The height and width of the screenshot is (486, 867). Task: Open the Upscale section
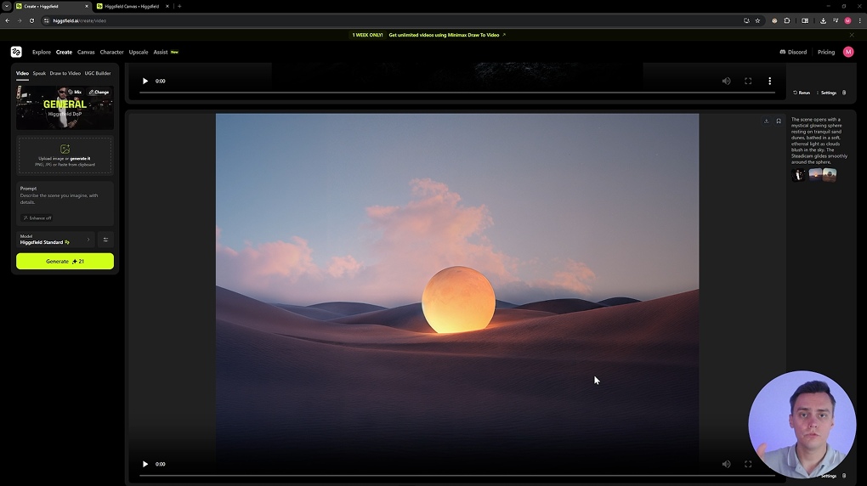coord(139,52)
